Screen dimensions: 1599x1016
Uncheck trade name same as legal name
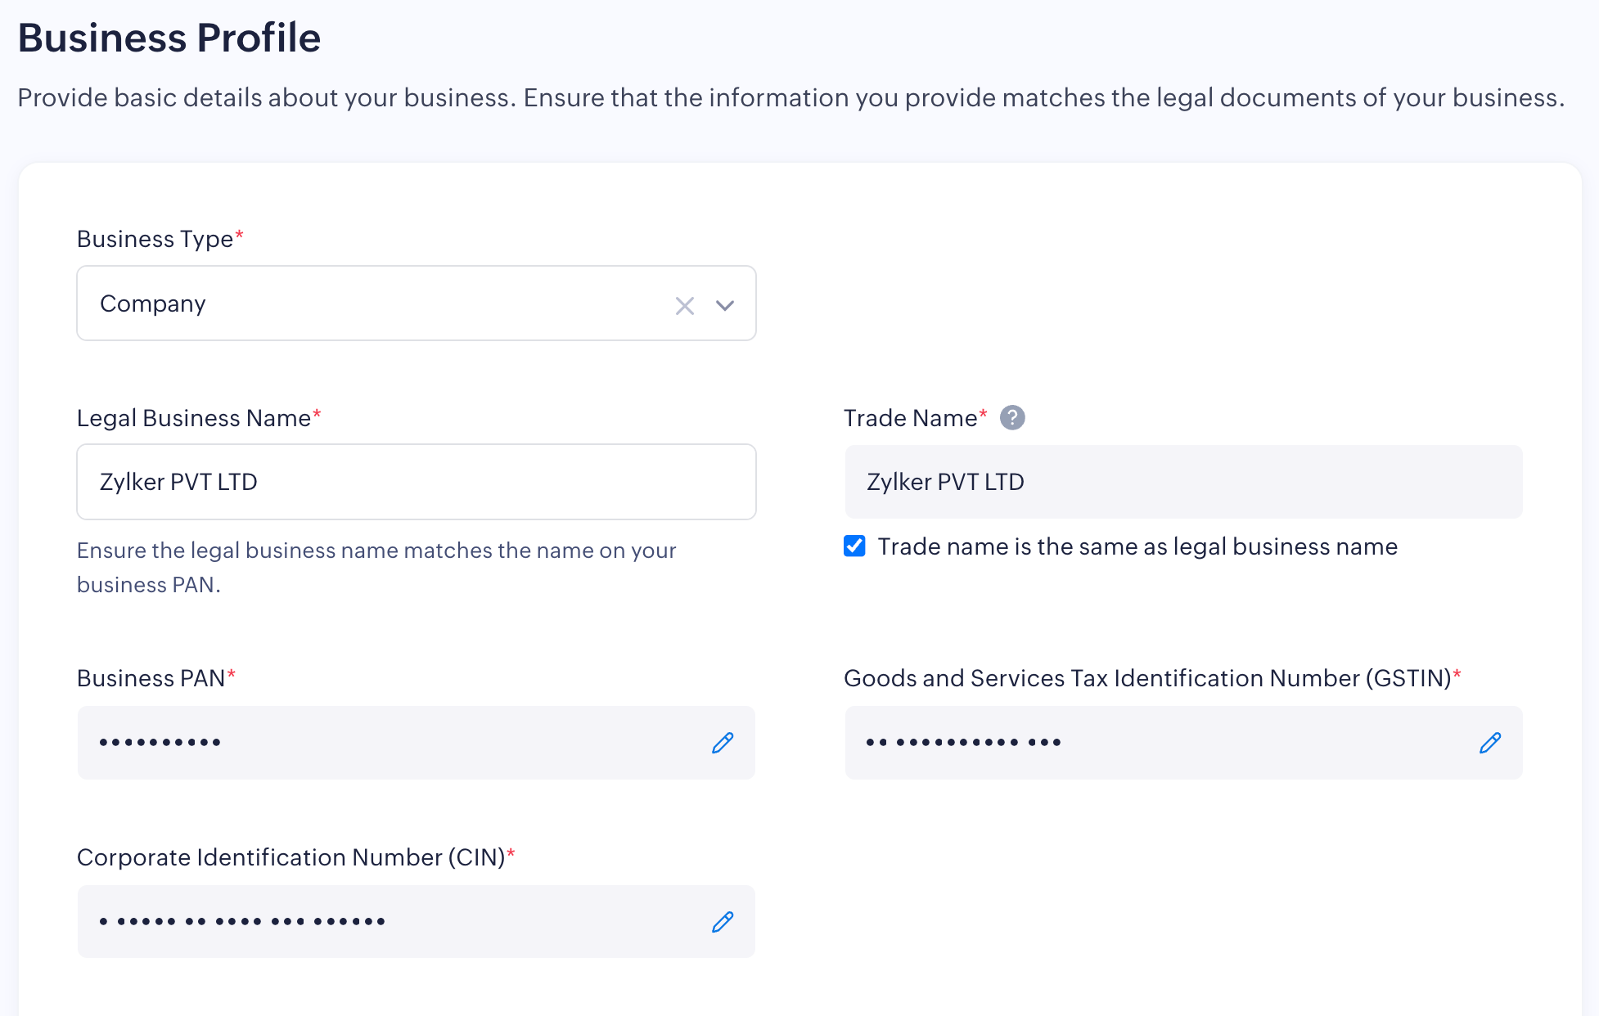point(854,546)
